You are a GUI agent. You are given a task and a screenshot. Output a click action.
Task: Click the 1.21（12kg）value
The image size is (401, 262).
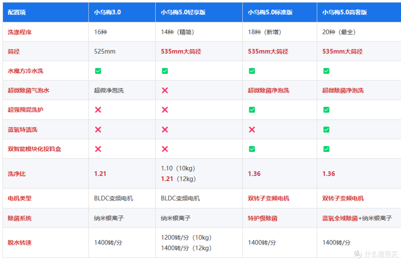[x=178, y=179]
